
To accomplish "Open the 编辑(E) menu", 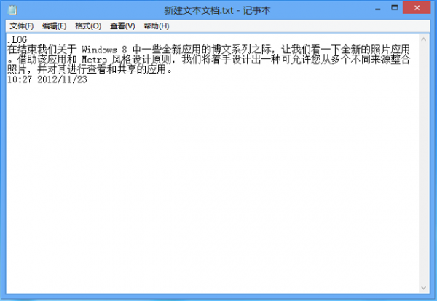I will 55,26.
